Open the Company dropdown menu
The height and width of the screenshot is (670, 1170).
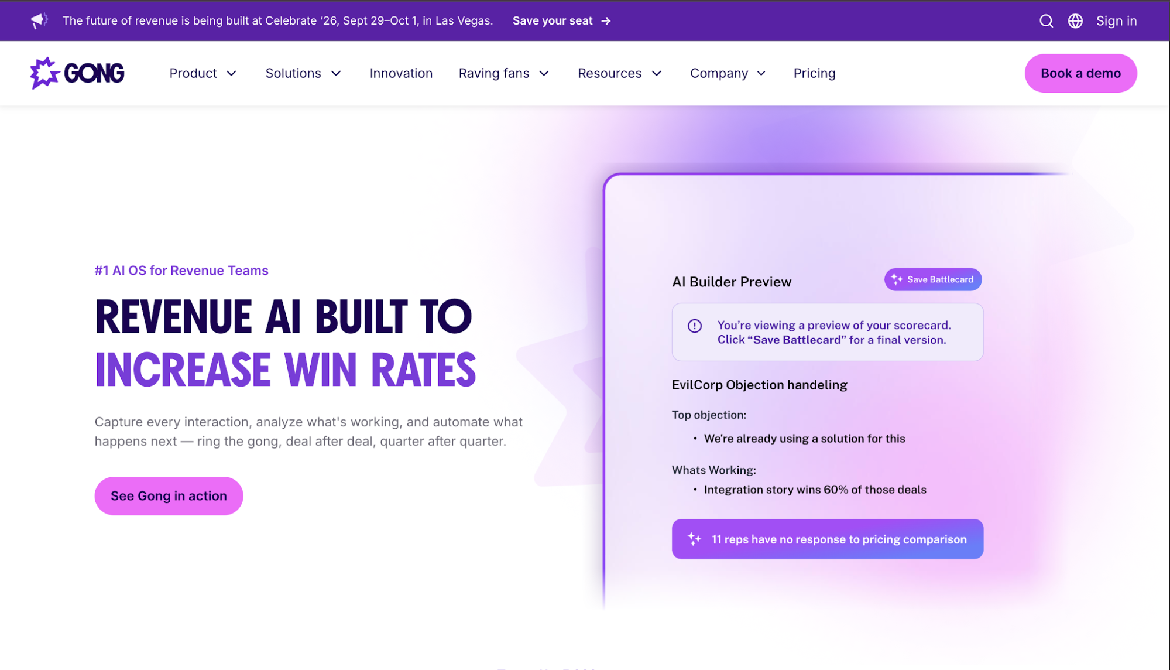pyautogui.click(x=728, y=73)
